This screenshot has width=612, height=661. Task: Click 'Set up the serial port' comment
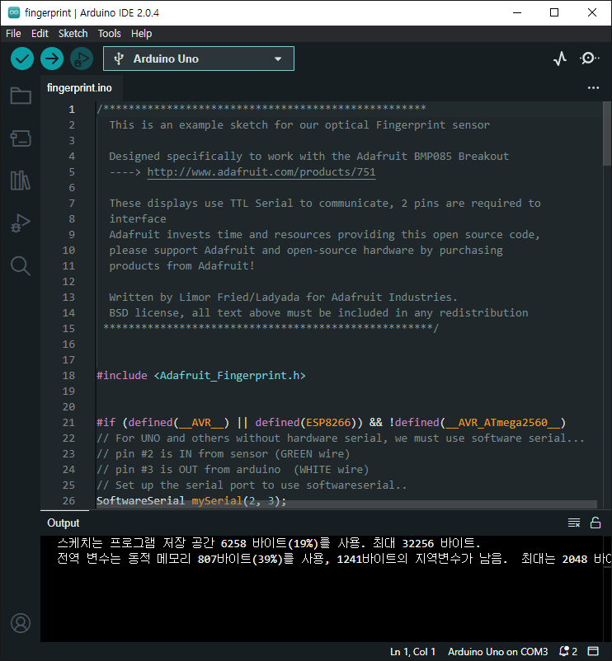(252, 485)
